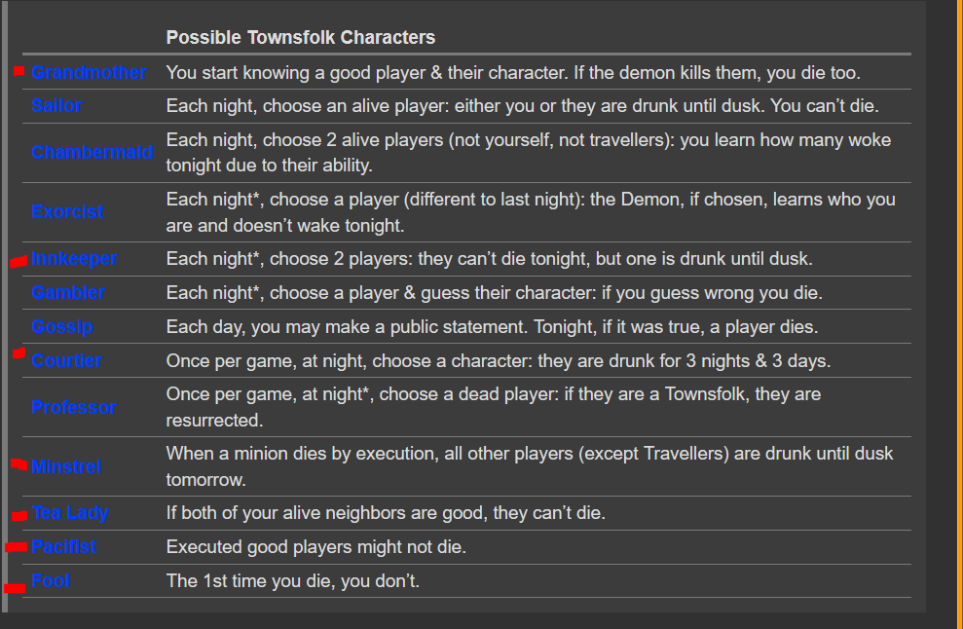Open the Minstrel character link
This screenshot has height=629, width=963.
click(x=65, y=466)
